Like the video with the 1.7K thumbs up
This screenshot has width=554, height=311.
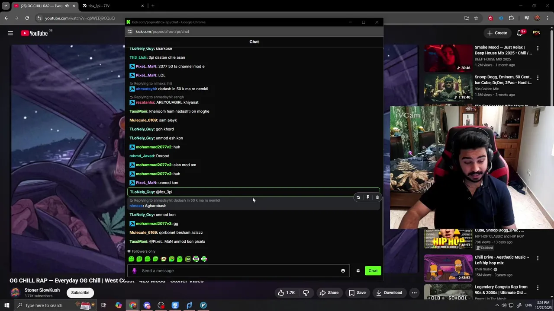pyautogui.click(x=286, y=293)
